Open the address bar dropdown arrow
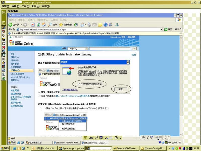201x151 pixels. (161, 29)
